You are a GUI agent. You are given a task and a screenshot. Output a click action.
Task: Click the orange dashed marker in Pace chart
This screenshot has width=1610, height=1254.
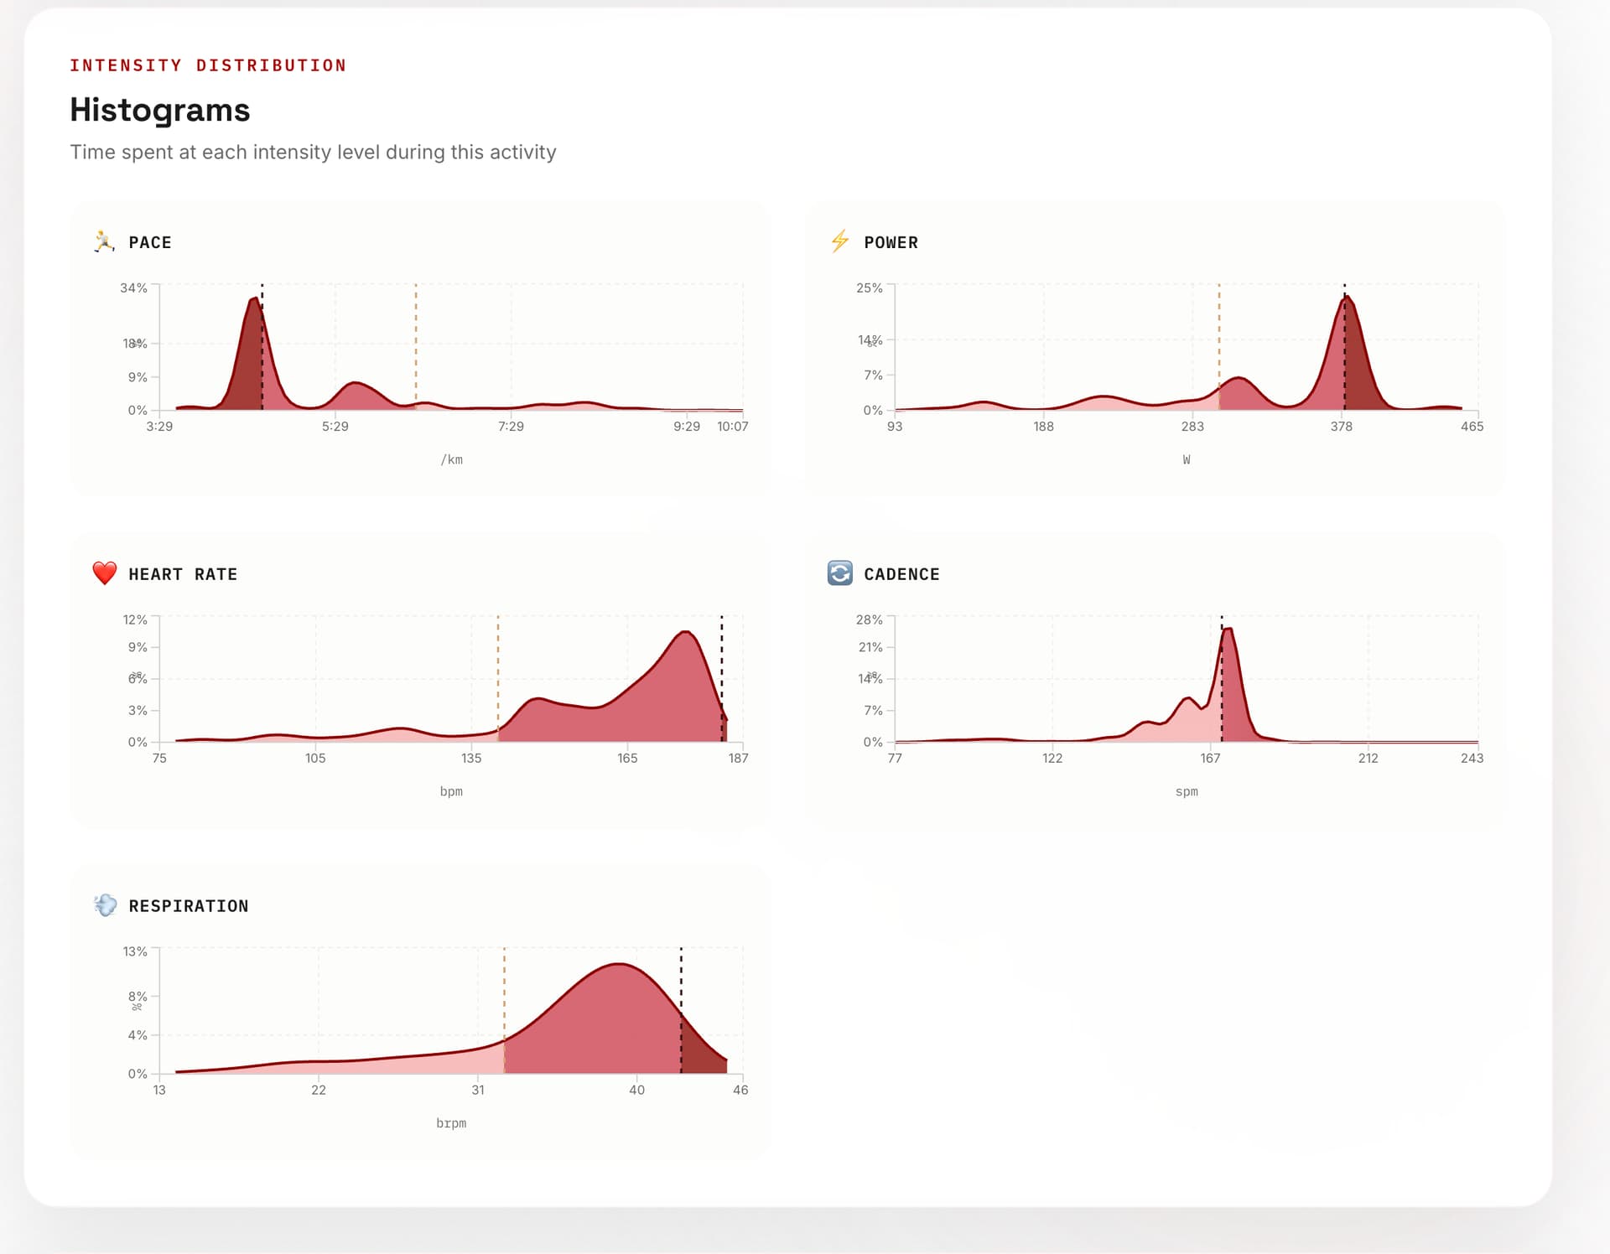click(416, 344)
